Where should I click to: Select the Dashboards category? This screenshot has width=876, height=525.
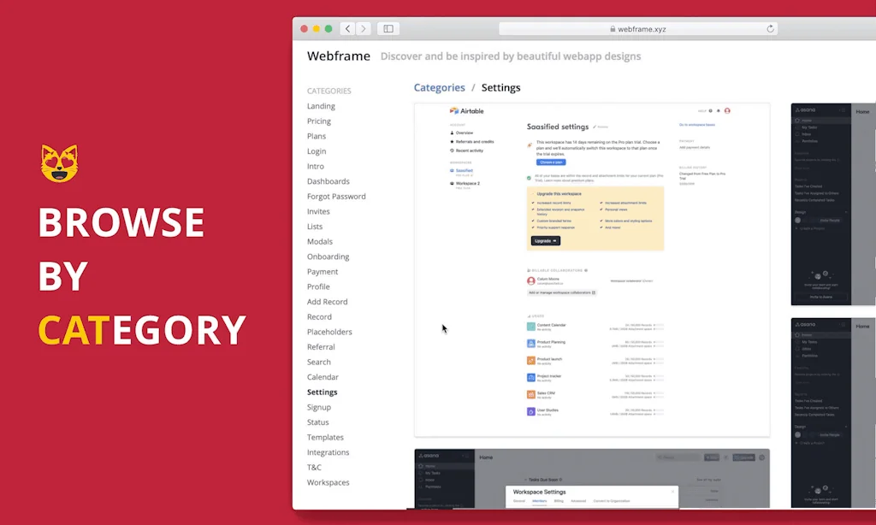(x=328, y=181)
